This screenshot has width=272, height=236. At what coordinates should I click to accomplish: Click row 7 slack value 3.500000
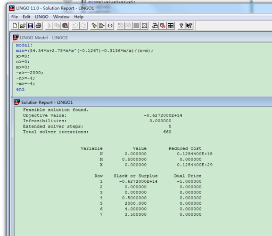coord(135,214)
